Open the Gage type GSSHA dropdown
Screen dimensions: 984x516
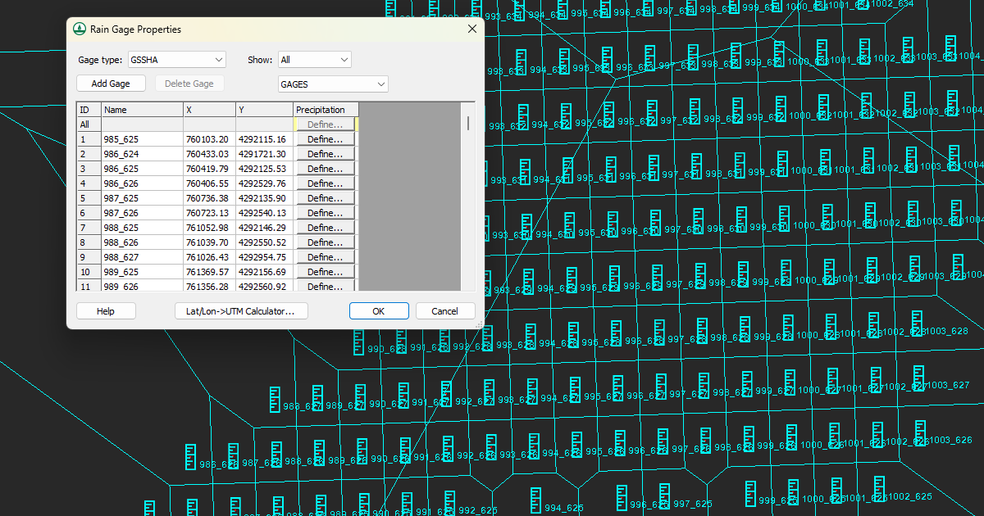coord(176,60)
